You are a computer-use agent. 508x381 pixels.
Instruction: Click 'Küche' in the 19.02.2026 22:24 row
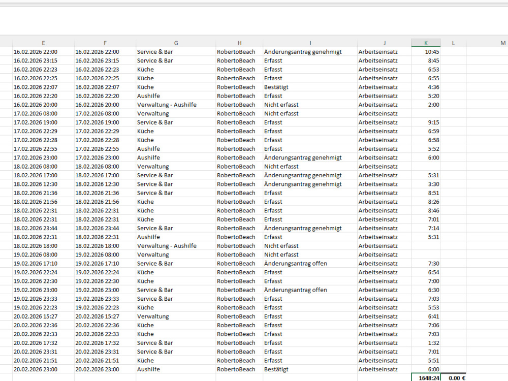click(145, 272)
